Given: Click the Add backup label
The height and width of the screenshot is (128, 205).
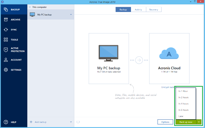Looking at the screenshot, I should click(41, 122).
